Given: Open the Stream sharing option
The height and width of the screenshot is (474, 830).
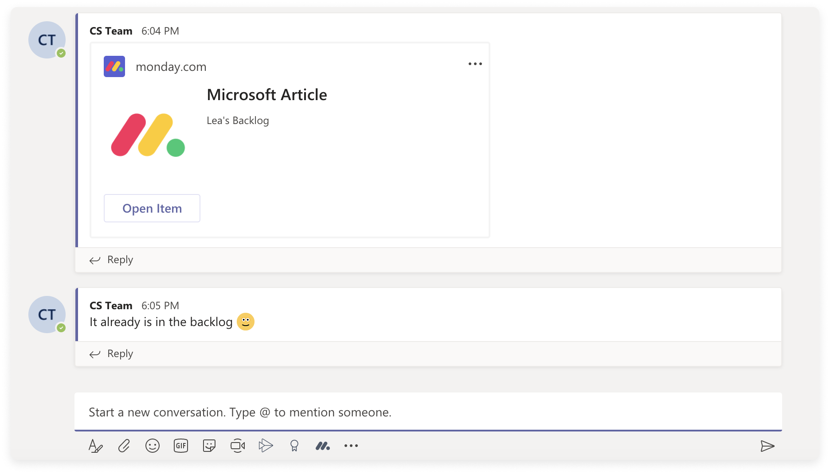Looking at the screenshot, I should (266, 446).
